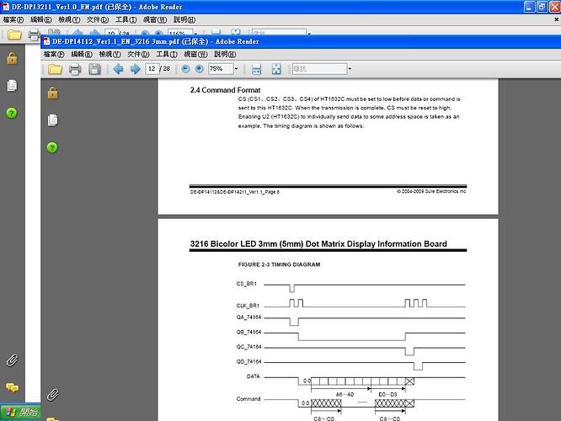
Task: Close inner document of back window (x)
Action: [556, 19]
